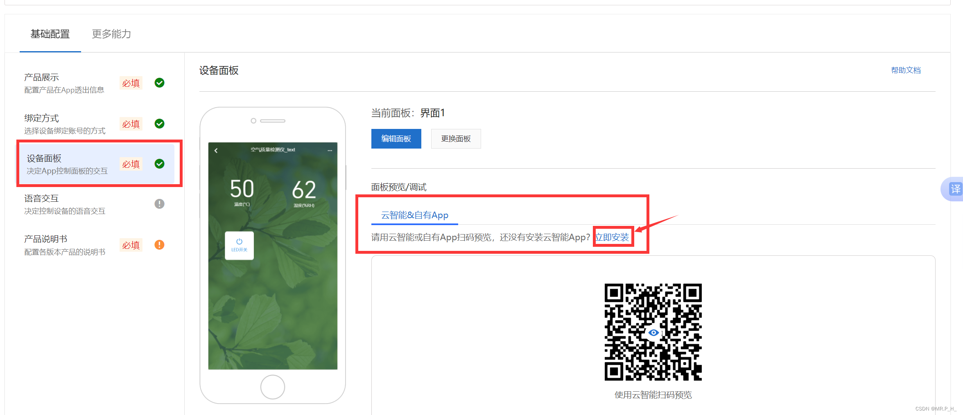This screenshot has width=963, height=415.
Task: Select the 云智能&自有App tab
Action: pos(415,215)
